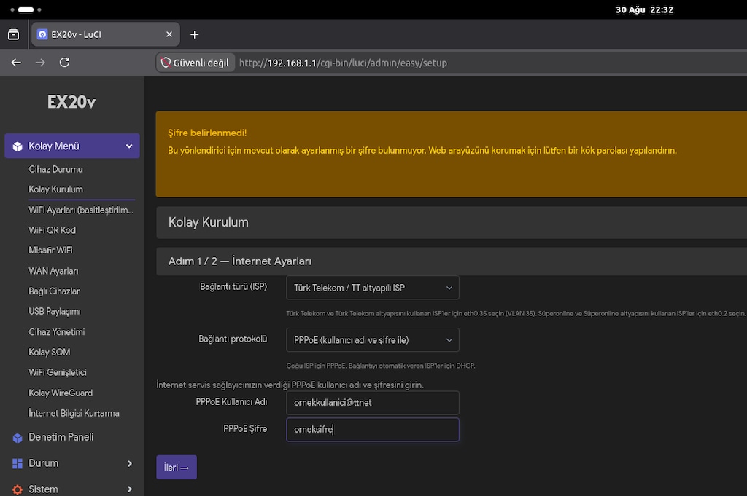The image size is (747, 496).
Task: Go back using the browser back arrow
Action: [x=16, y=63]
